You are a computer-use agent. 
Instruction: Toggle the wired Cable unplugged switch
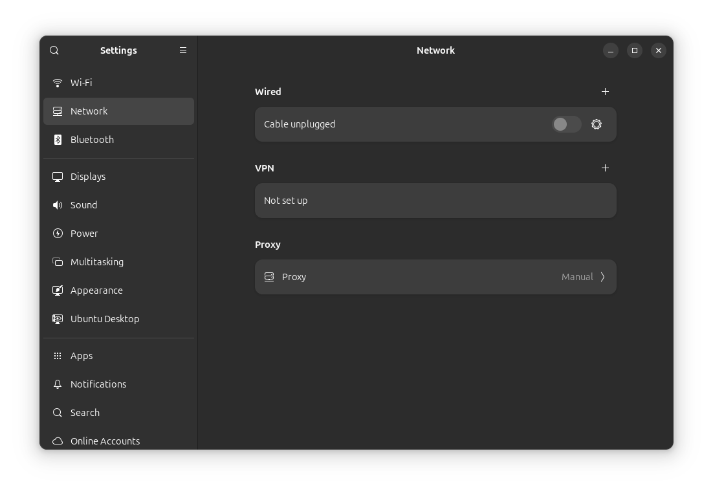566,124
